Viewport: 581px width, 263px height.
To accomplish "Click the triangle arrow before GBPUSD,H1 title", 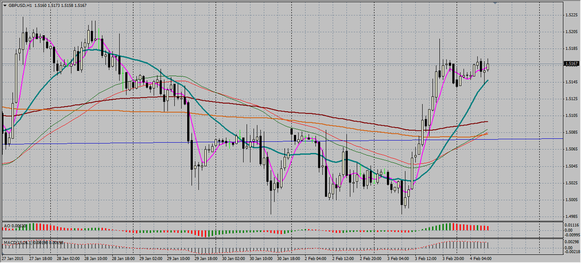I will (x=4, y=6).
